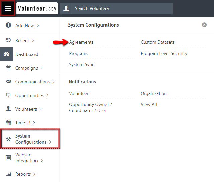Click the Dashboard gauge icon
Image resolution: width=214 pixels, height=182 pixels.
(7, 54)
